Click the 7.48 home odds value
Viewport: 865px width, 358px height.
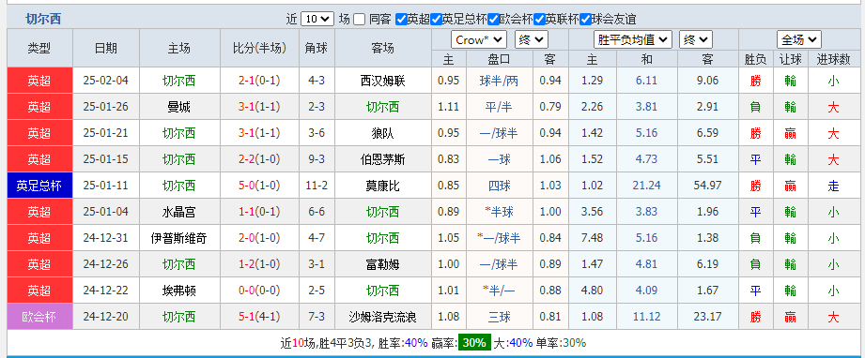click(593, 238)
